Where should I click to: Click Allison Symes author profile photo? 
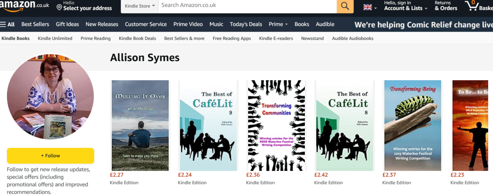pyautogui.click(x=50, y=96)
